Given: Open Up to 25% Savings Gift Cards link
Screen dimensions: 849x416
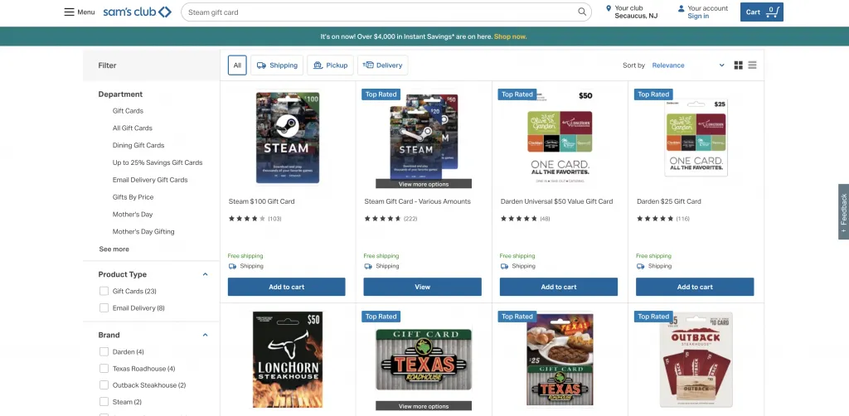Looking at the screenshot, I should [x=158, y=162].
